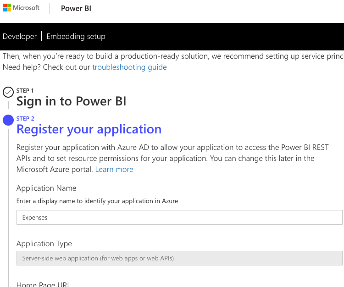Select Embedding setup in the black bar
The height and width of the screenshot is (287, 344).
pyautogui.click(x=76, y=37)
